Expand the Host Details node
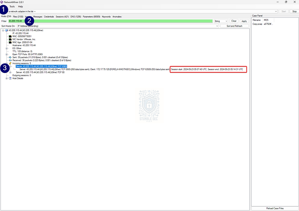 (x=7, y=78)
